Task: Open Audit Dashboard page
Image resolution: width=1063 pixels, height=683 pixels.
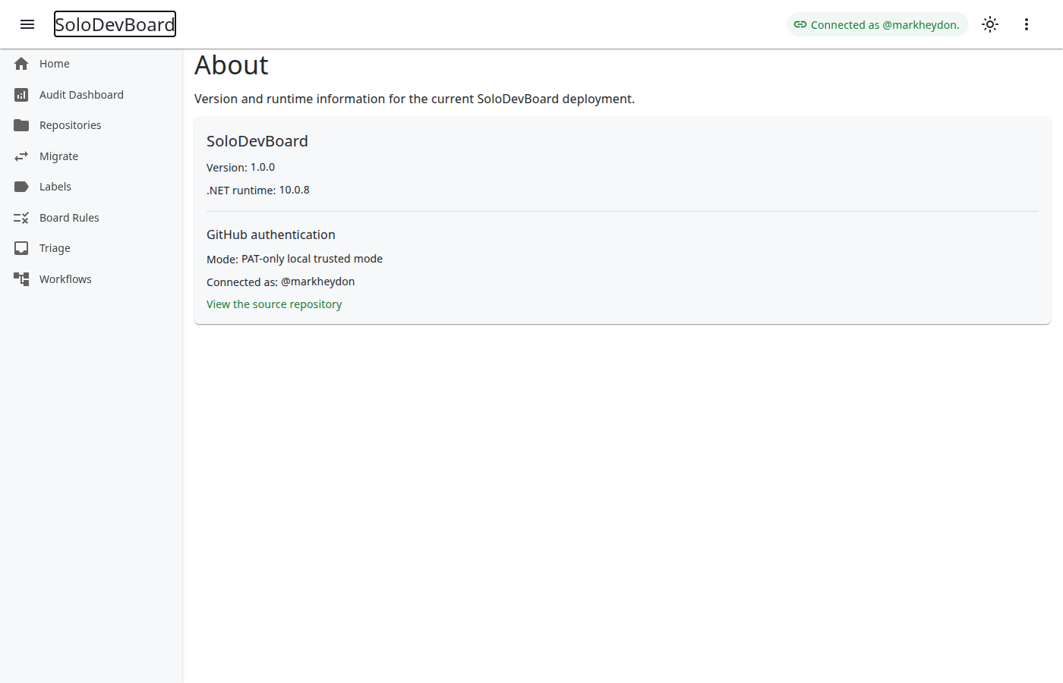Action: [x=91, y=95]
